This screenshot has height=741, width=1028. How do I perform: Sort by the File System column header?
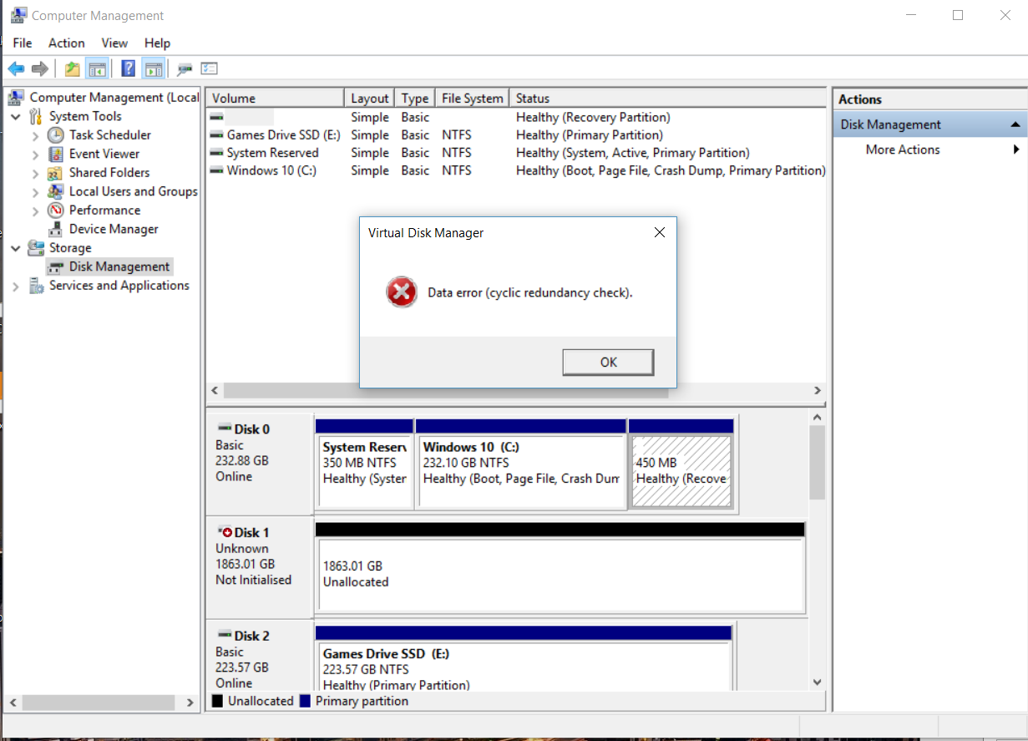pyautogui.click(x=473, y=98)
